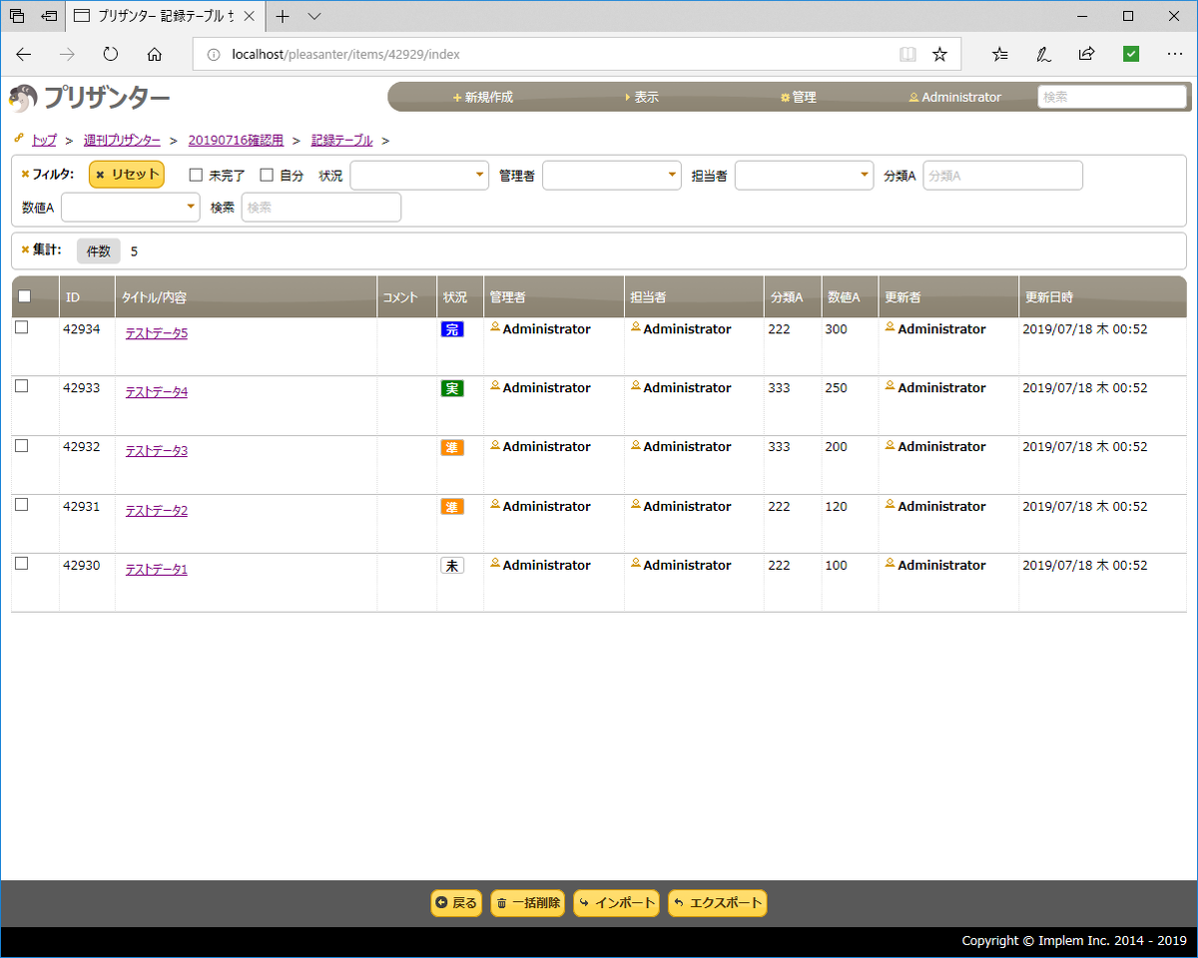Click the 準 status badge of テストデータ3
Viewport: 1198px width, 958px height.
pos(452,448)
